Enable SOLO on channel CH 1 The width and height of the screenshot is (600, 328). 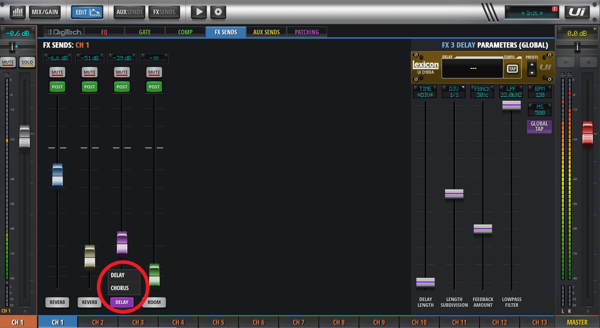[27, 62]
